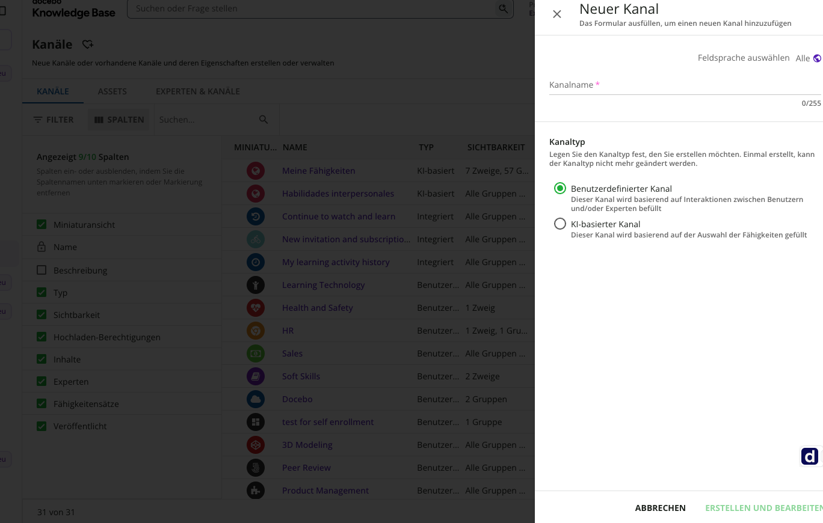This screenshot has height=523, width=823.
Task: Click the Product Management puzzle thumbnail
Action: (x=256, y=491)
